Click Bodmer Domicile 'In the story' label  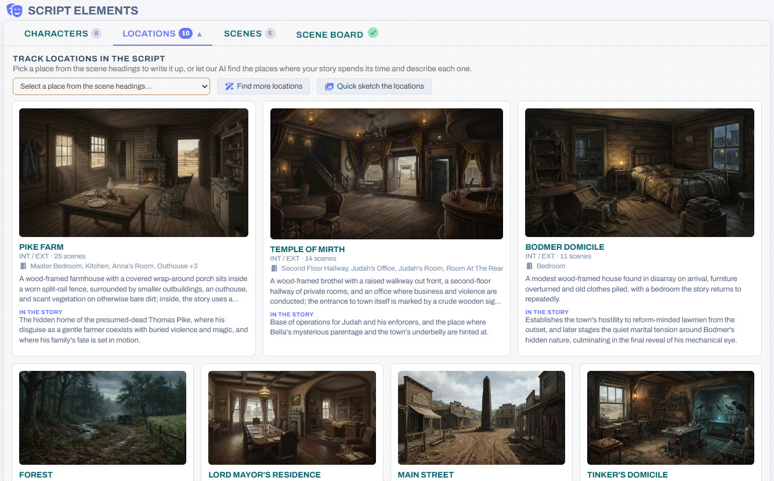(x=547, y=312)
